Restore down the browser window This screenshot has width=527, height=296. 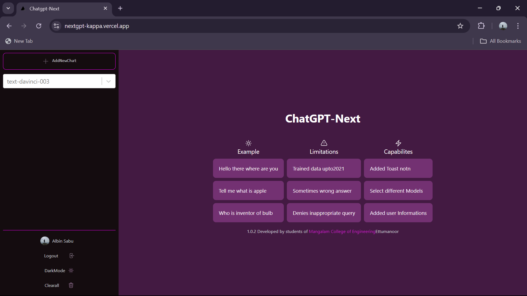click(498, 8)
